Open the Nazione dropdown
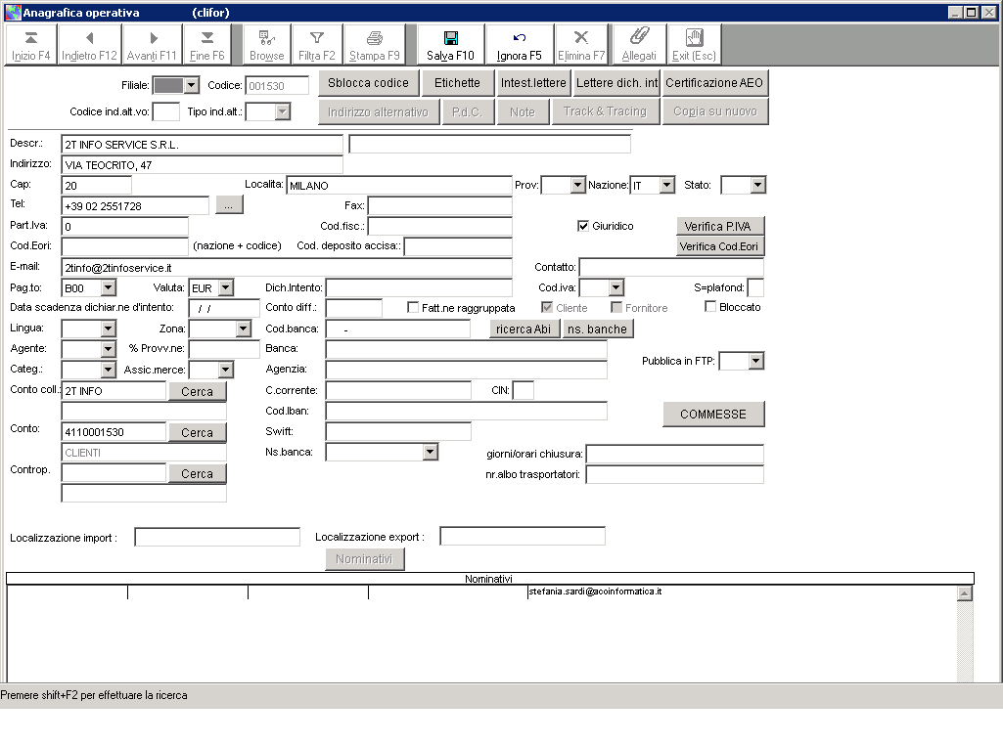The width and height of the screenshot is (1003, 745). pyautogui.click(x=666, y=185)
